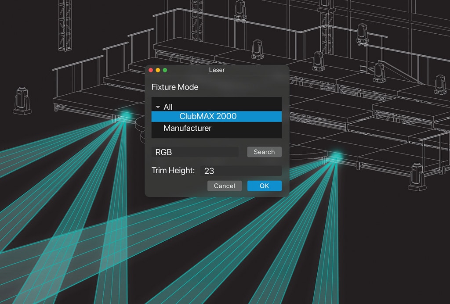Focus the Trim Height value field
450x304 pixels.
(240, 171)
